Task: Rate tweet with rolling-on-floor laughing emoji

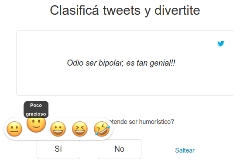Action: (x=102, y=129)
